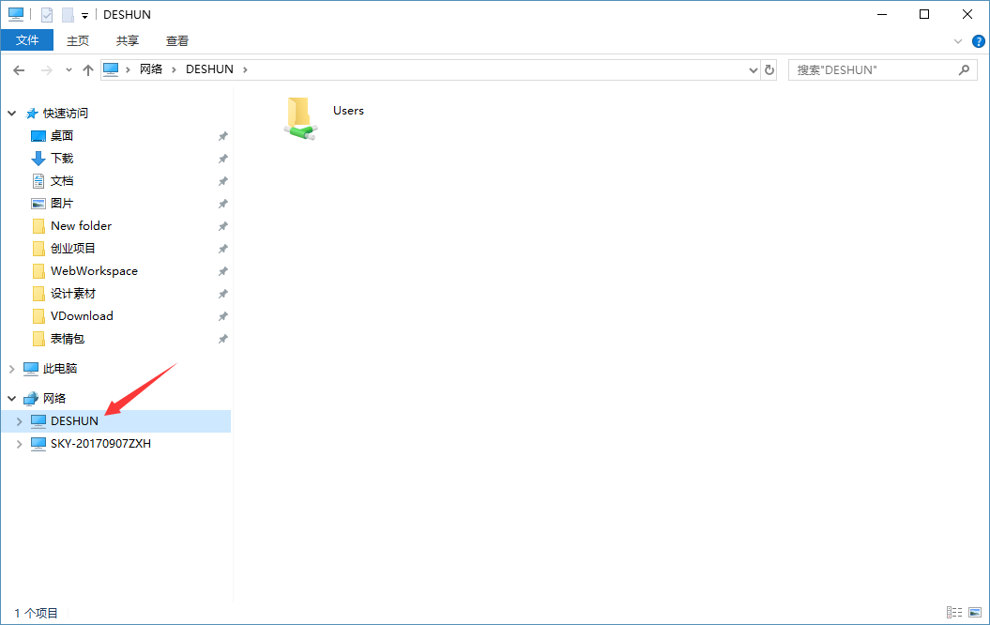
Task: Select 此电脑 in navigation pane
Action: click(59, 369)
